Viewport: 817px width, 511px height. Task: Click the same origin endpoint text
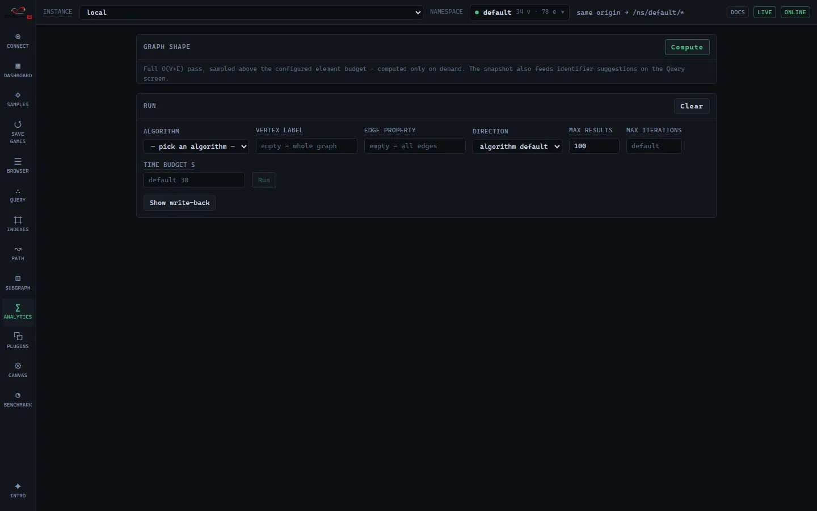coord(630,12)
